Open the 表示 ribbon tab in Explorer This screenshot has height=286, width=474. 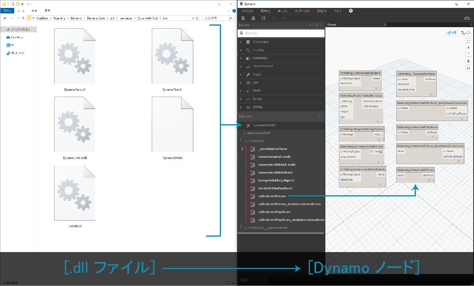[47, 11]
